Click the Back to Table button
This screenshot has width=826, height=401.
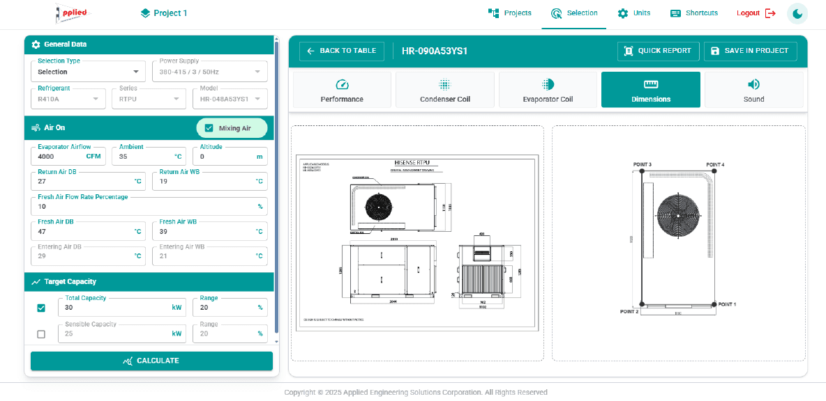[342, 51]
